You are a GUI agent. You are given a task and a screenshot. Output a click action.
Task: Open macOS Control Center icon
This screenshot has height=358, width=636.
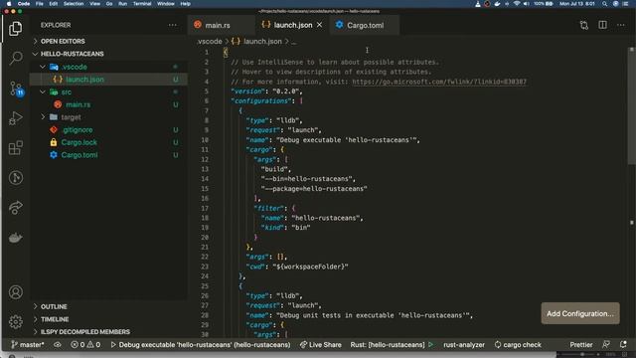pos(625,4)
